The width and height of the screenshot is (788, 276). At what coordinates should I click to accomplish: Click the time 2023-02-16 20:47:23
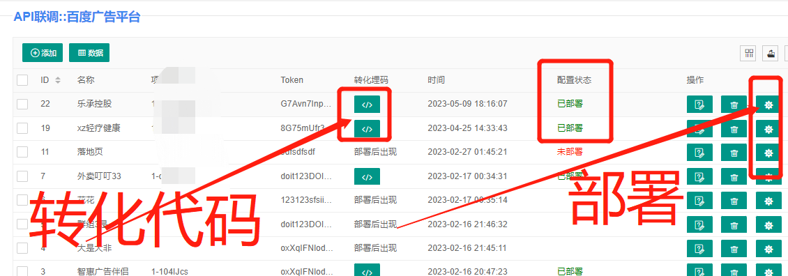467,272
